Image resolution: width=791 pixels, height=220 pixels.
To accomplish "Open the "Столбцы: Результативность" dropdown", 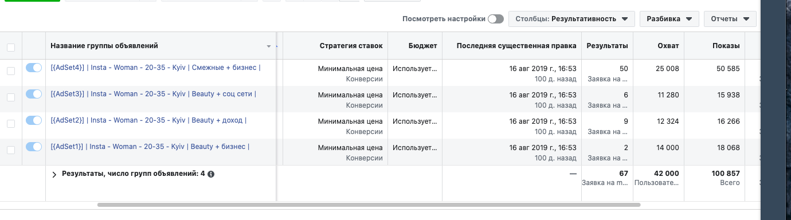I will click(571, 19).
